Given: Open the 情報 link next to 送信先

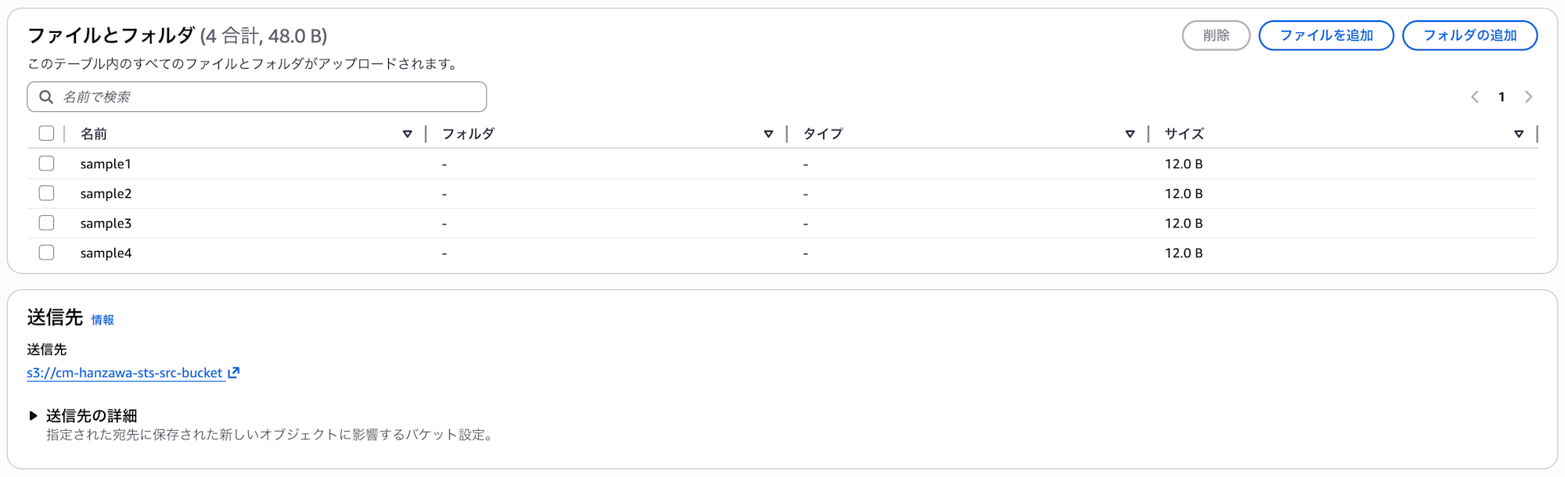Looking at the screenshot, I should tap(103, 320).
